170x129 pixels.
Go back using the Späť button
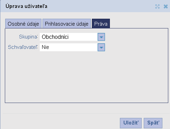tap(153, 123)
